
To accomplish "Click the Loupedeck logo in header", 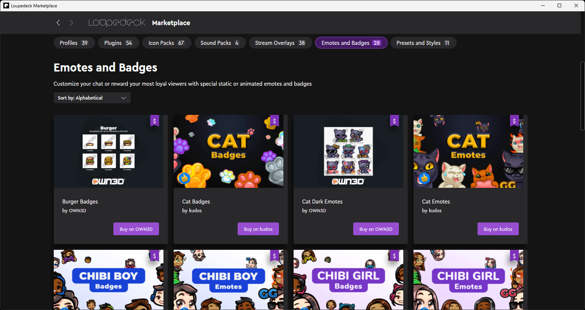I will tap(117, 23).
